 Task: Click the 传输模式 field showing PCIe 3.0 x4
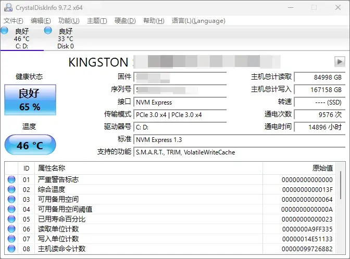pos(180,115)
